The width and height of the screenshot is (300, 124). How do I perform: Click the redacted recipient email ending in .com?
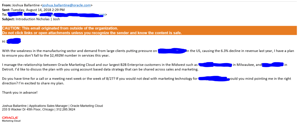pyautogui.click(x=73, y=14)
